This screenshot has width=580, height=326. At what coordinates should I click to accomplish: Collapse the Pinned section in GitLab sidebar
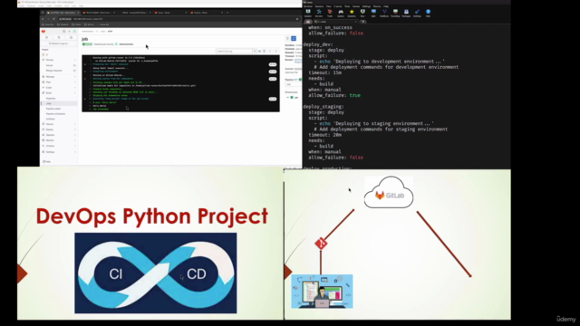(59, 60)
